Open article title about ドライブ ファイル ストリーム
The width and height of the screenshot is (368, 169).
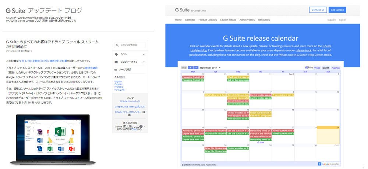(x=52, y=44)
